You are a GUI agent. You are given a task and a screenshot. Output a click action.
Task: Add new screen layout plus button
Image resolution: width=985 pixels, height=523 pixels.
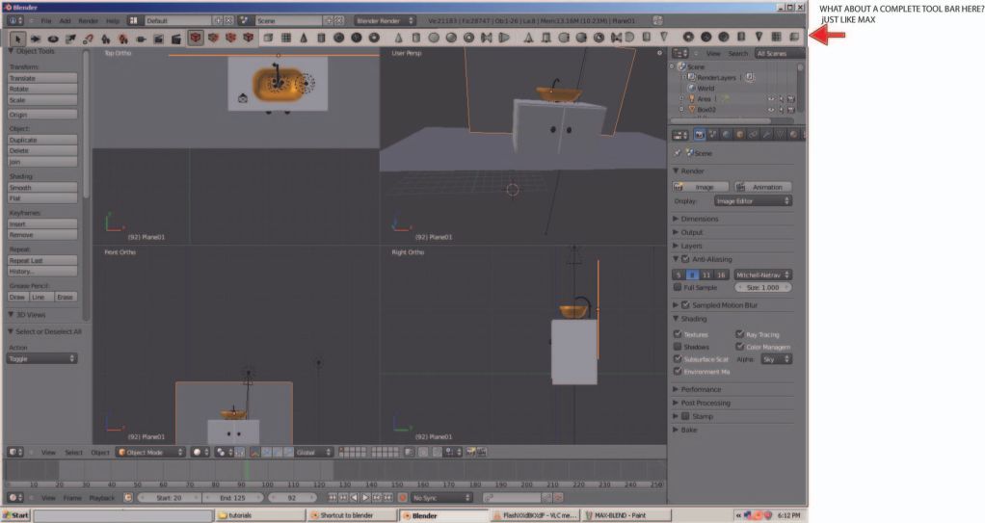click(x=219, y=21)
